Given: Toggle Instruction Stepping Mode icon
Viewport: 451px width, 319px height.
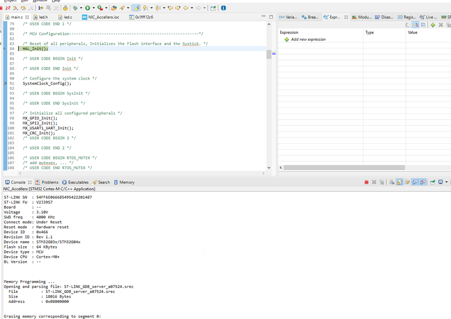Looking at the screenshot, I should [41, 8].
